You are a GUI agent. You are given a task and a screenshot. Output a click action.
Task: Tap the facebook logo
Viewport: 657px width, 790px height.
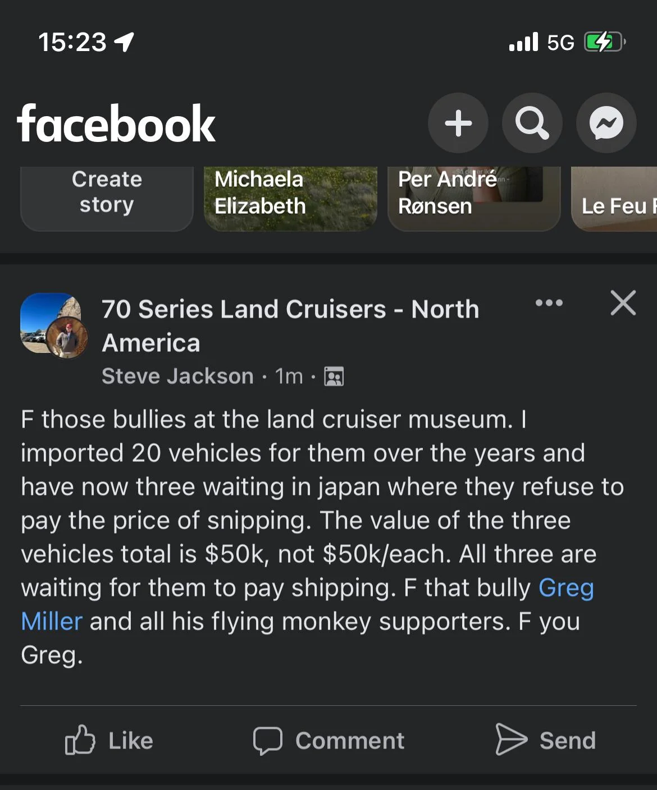pos(116,123)
